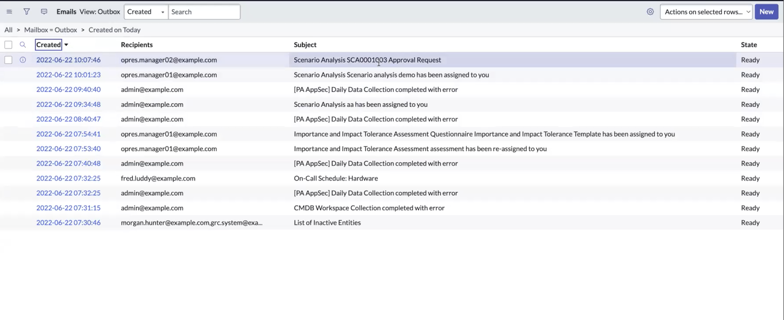
Task: Show the filter builder funnel icon
Action: 27,12
